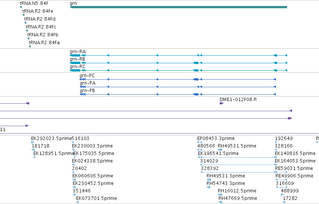This screenshot has width=319, height=204.
Task: Open the grn-RB transcript
Action: point(77,59)
